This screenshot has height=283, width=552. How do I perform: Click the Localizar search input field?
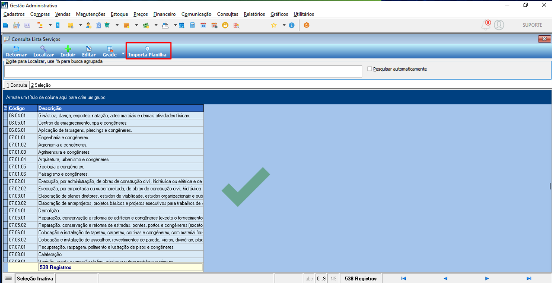(x=183, y=71)
